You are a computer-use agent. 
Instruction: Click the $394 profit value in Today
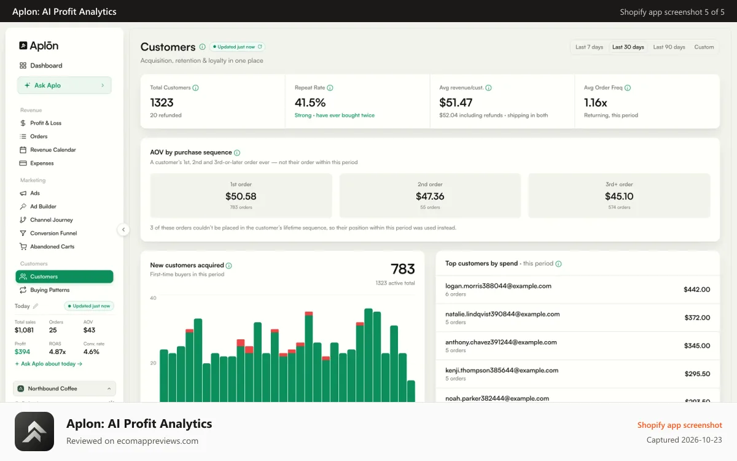(x=22, y=352)
